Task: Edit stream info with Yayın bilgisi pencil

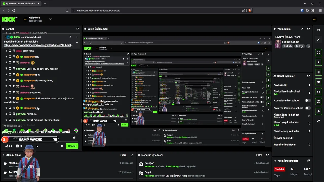Action: pyautogui.click(x=302, y=29)
